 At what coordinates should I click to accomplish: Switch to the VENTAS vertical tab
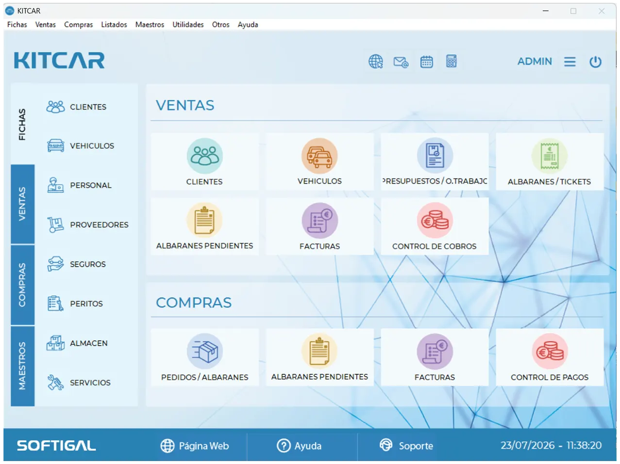pos(22,204)
